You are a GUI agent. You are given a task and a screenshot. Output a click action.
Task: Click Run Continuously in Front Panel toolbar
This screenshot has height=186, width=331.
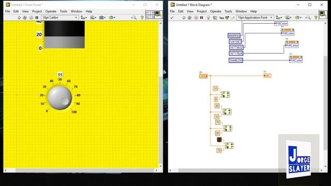[25, 18]
